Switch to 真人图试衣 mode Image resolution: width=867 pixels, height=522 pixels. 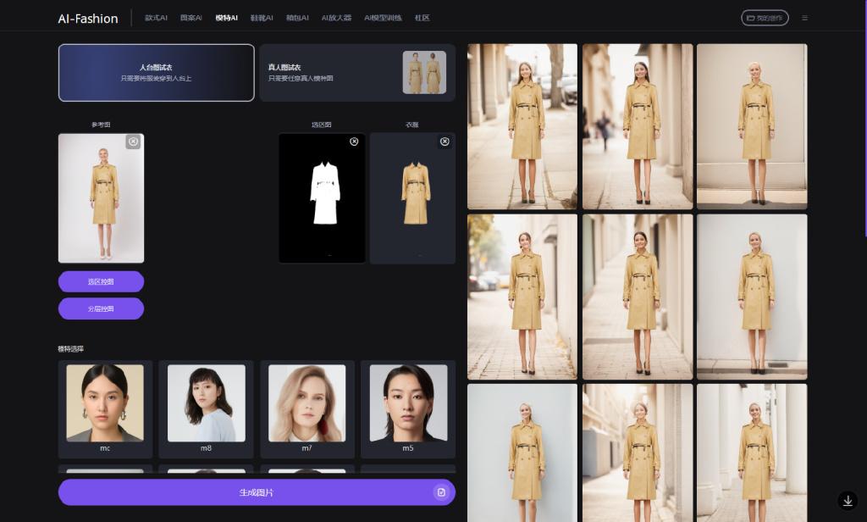356,73
